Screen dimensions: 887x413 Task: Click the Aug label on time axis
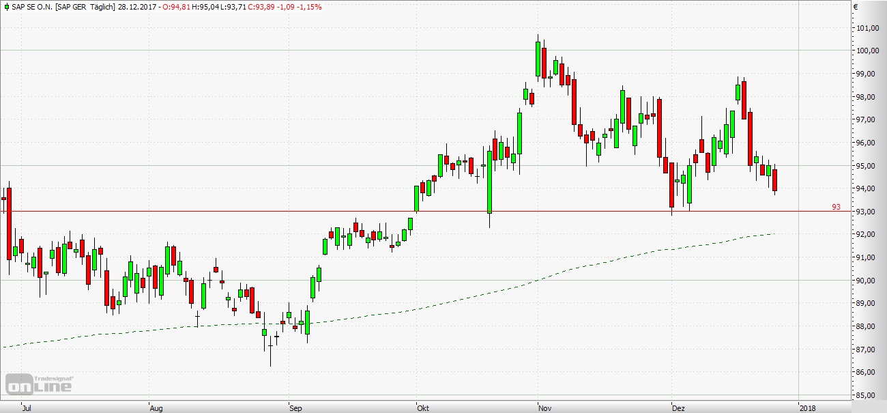[156, 408]
